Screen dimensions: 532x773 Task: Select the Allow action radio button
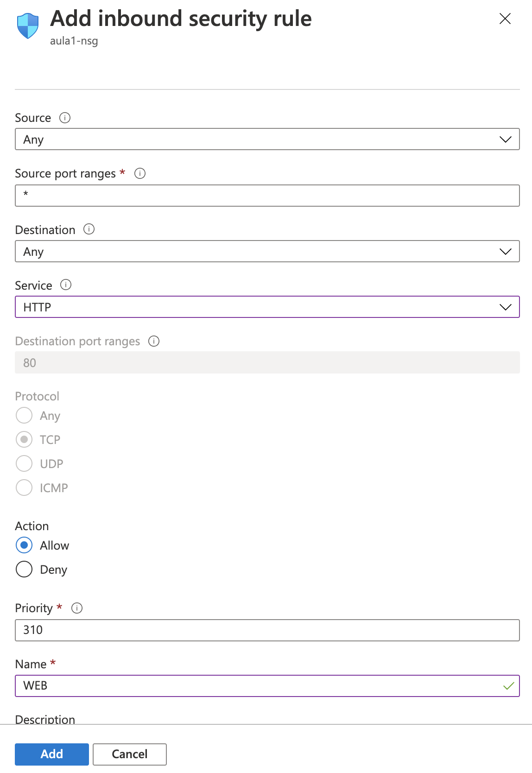point(24,545)
